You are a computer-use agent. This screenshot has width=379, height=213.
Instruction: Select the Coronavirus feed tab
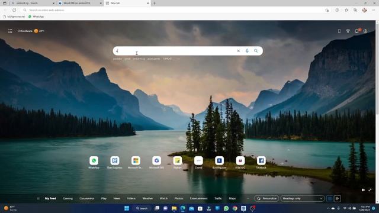click(87, 199)
